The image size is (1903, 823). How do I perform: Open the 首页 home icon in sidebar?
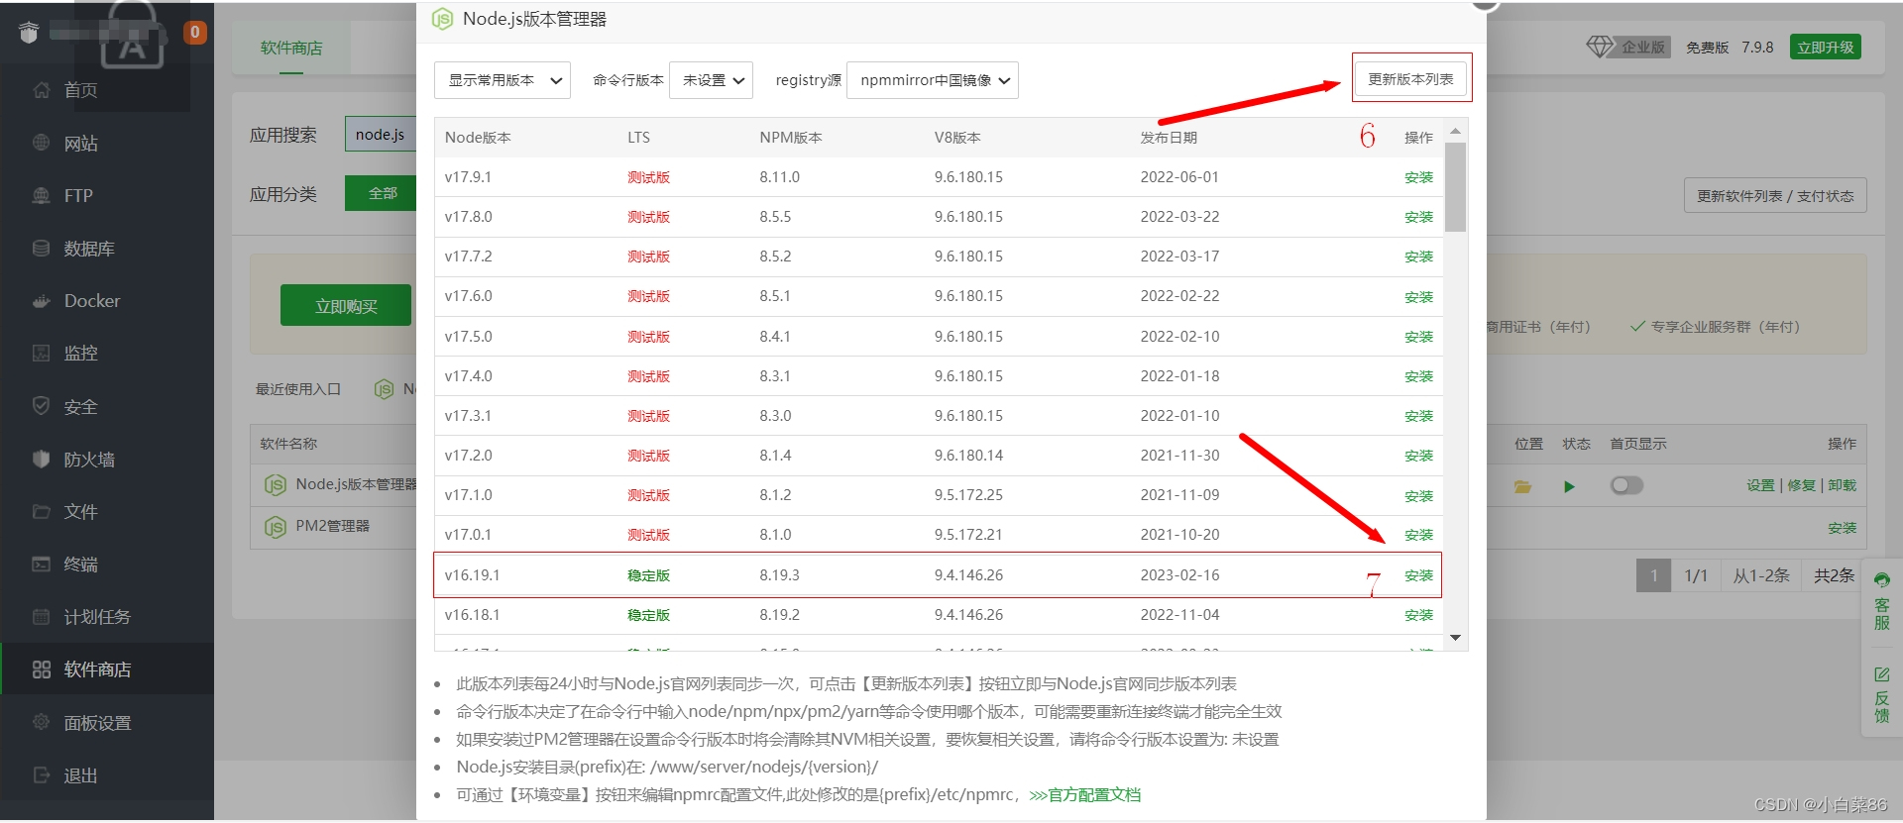tap(41, 90)
